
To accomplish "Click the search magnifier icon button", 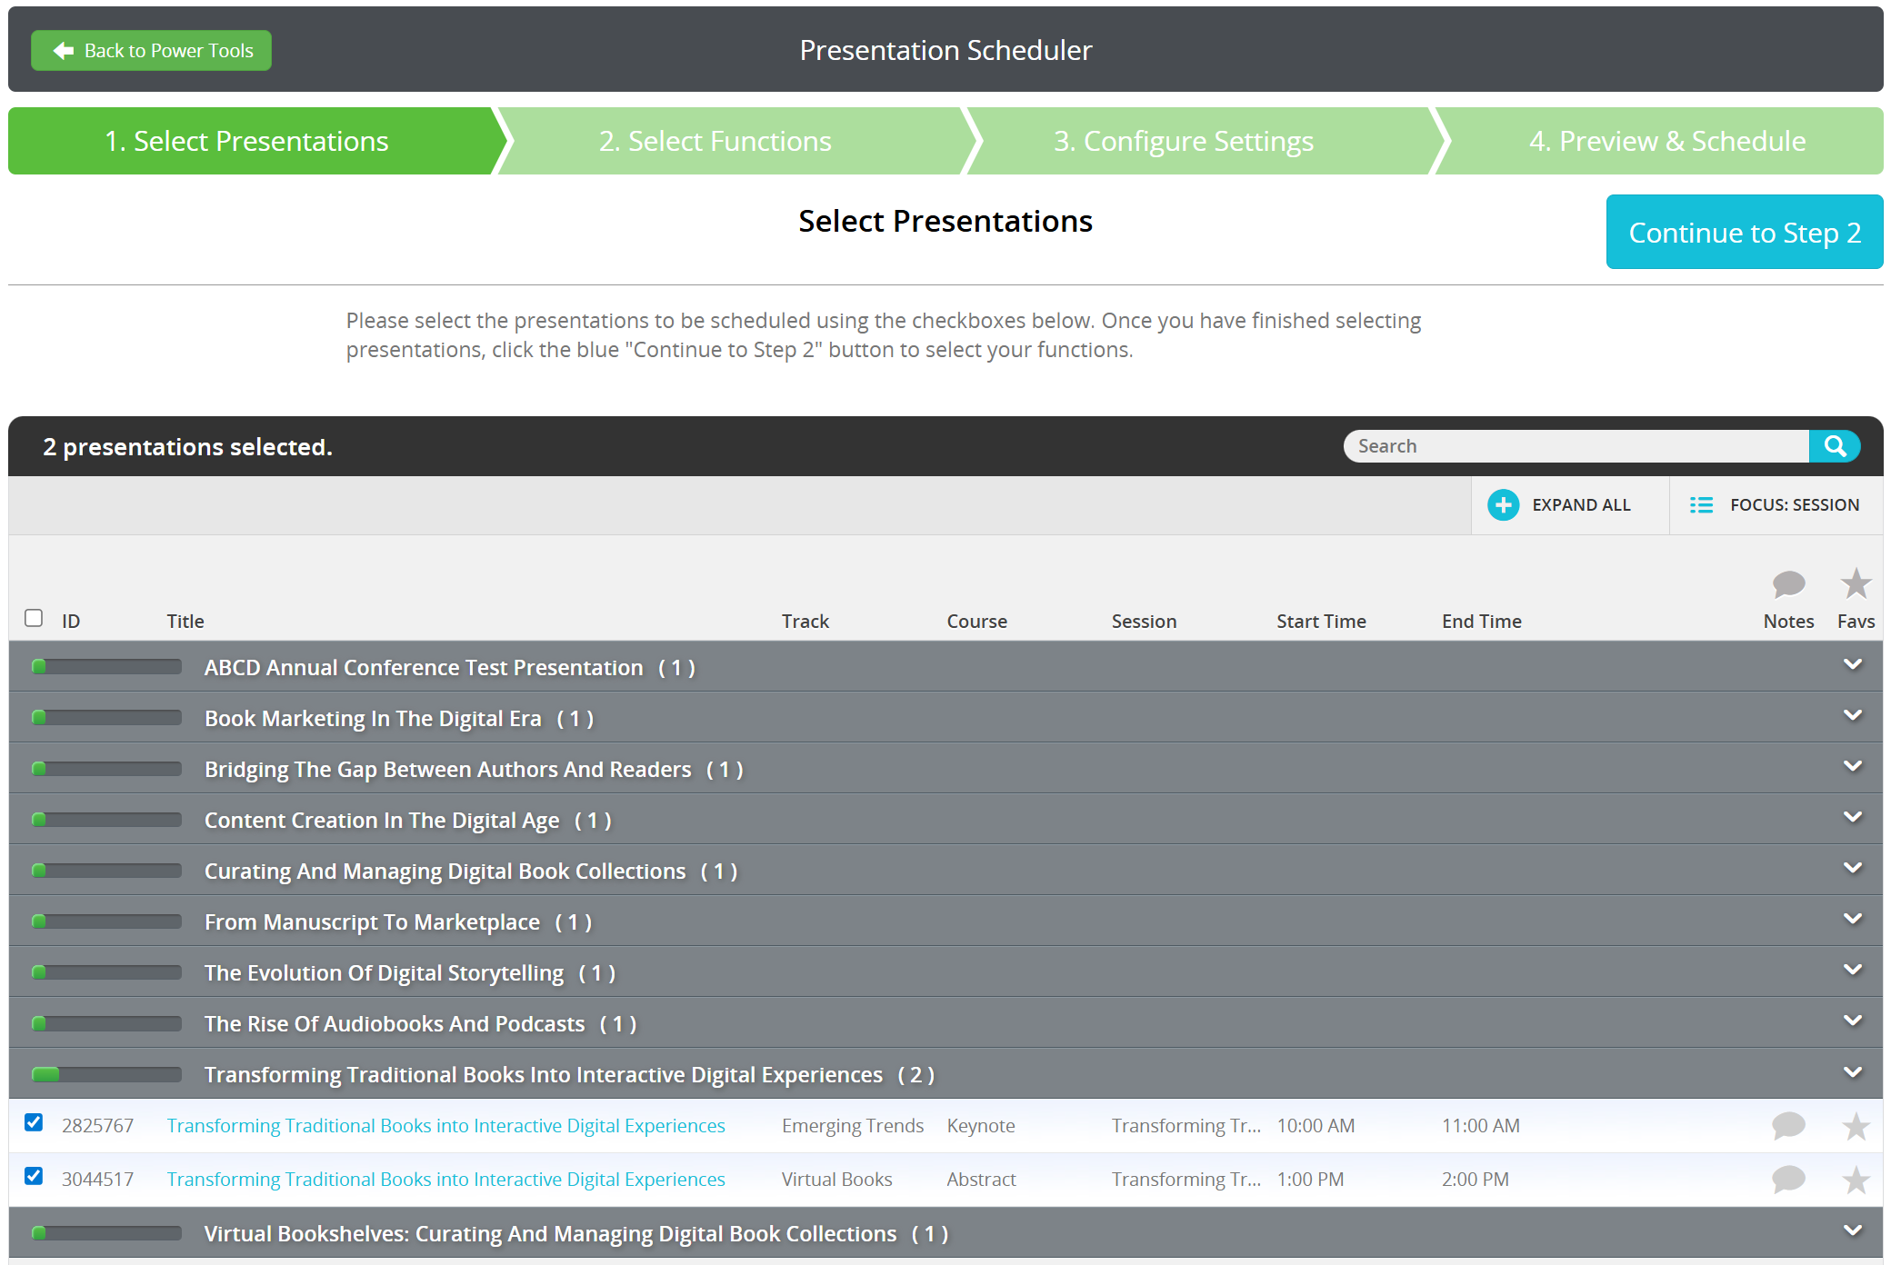I will (1834, 446).
